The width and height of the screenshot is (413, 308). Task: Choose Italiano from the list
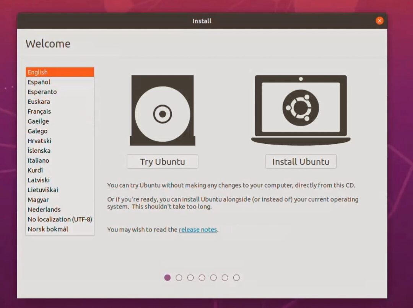(x=60, y=160)
